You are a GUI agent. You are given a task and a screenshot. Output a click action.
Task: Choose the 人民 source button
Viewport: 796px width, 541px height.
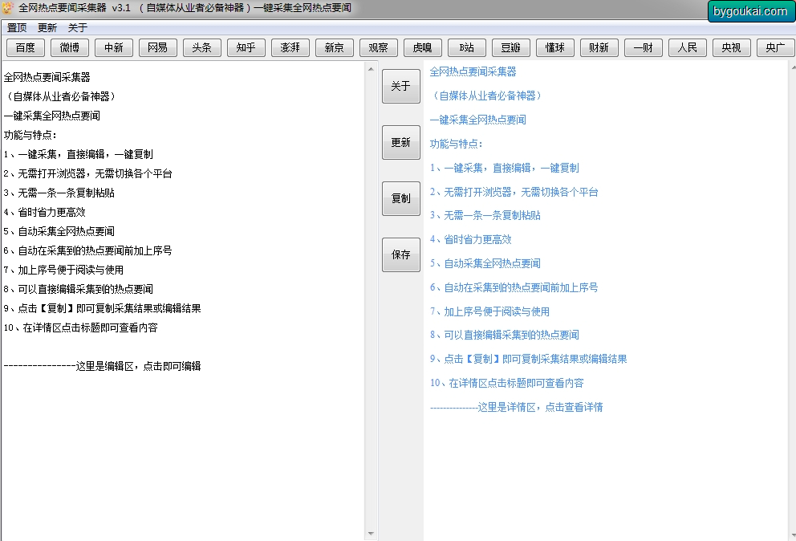(x=688, y=47)
